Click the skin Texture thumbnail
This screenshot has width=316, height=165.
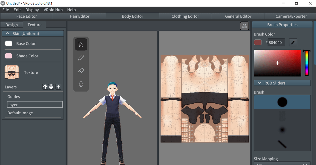pyautogui.click(x=12, y=72)
